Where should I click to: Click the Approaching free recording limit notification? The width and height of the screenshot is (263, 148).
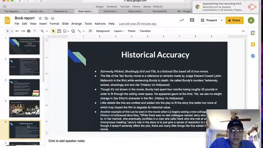(225, 7)
